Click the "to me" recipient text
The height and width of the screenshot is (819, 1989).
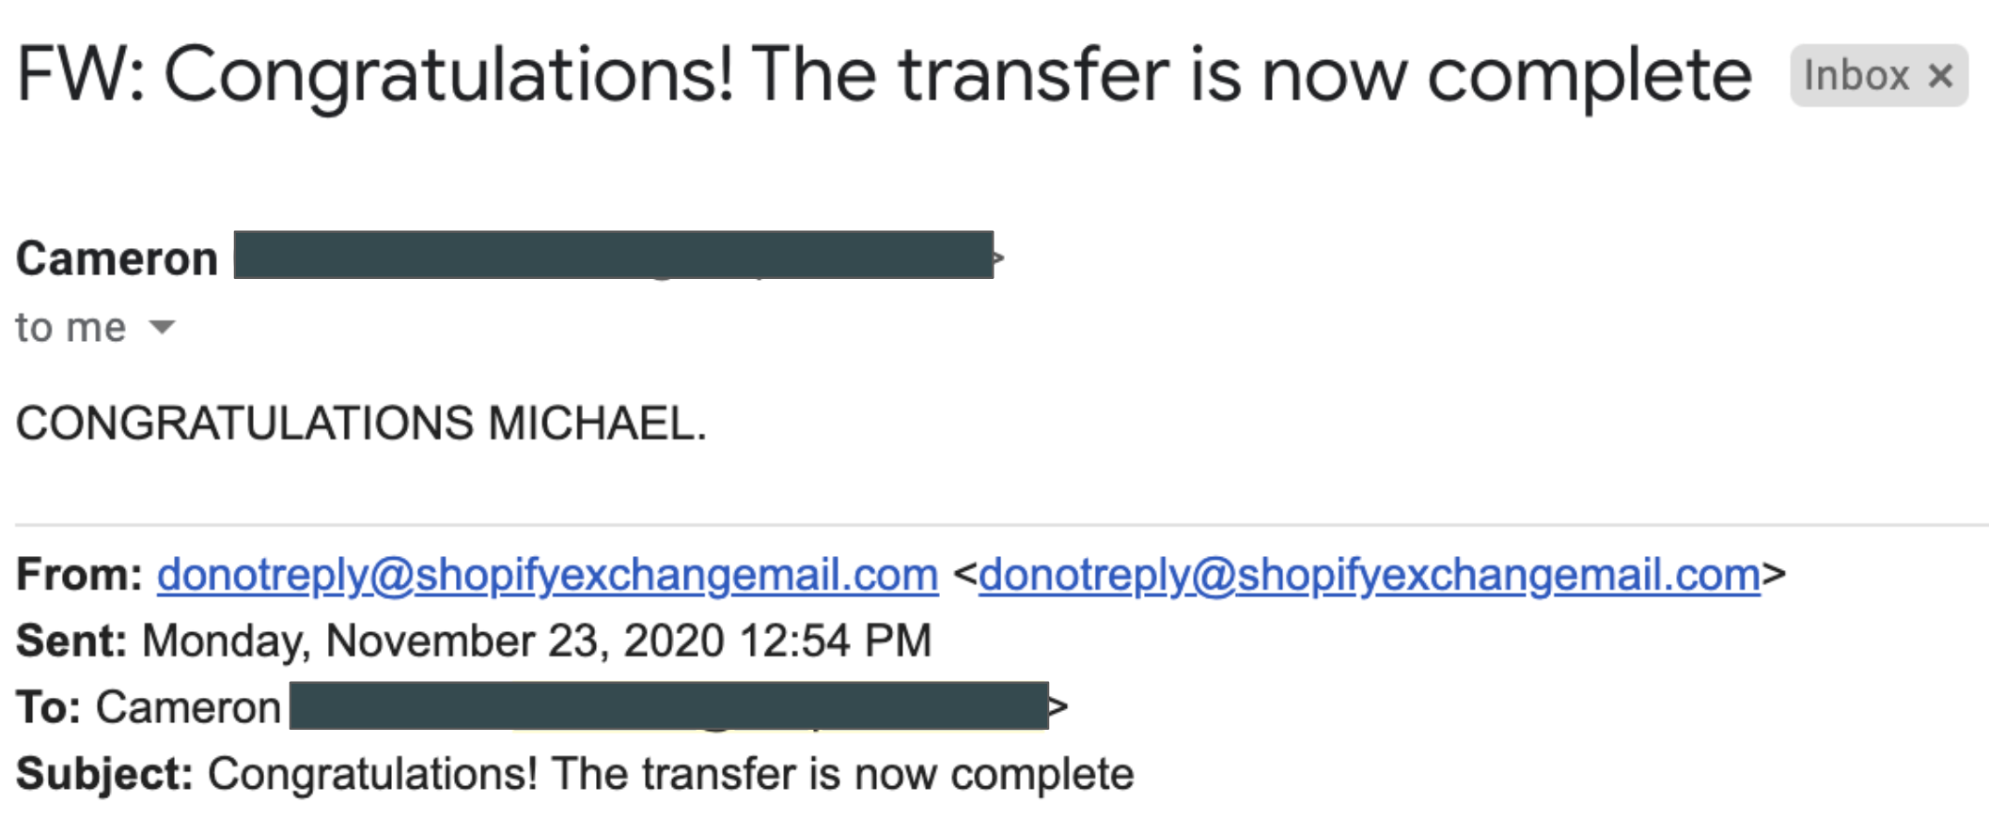[x=70, y=328]
